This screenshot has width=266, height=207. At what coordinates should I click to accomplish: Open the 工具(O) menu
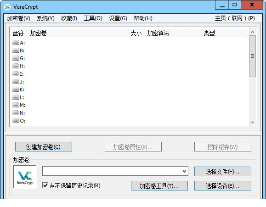[x=93, y=18]
